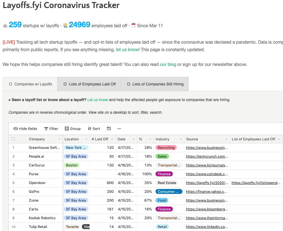The image size is (283, 231).
Task: Click the 600 laid off cell for Opendoor
Action: (x=102, y=183)
